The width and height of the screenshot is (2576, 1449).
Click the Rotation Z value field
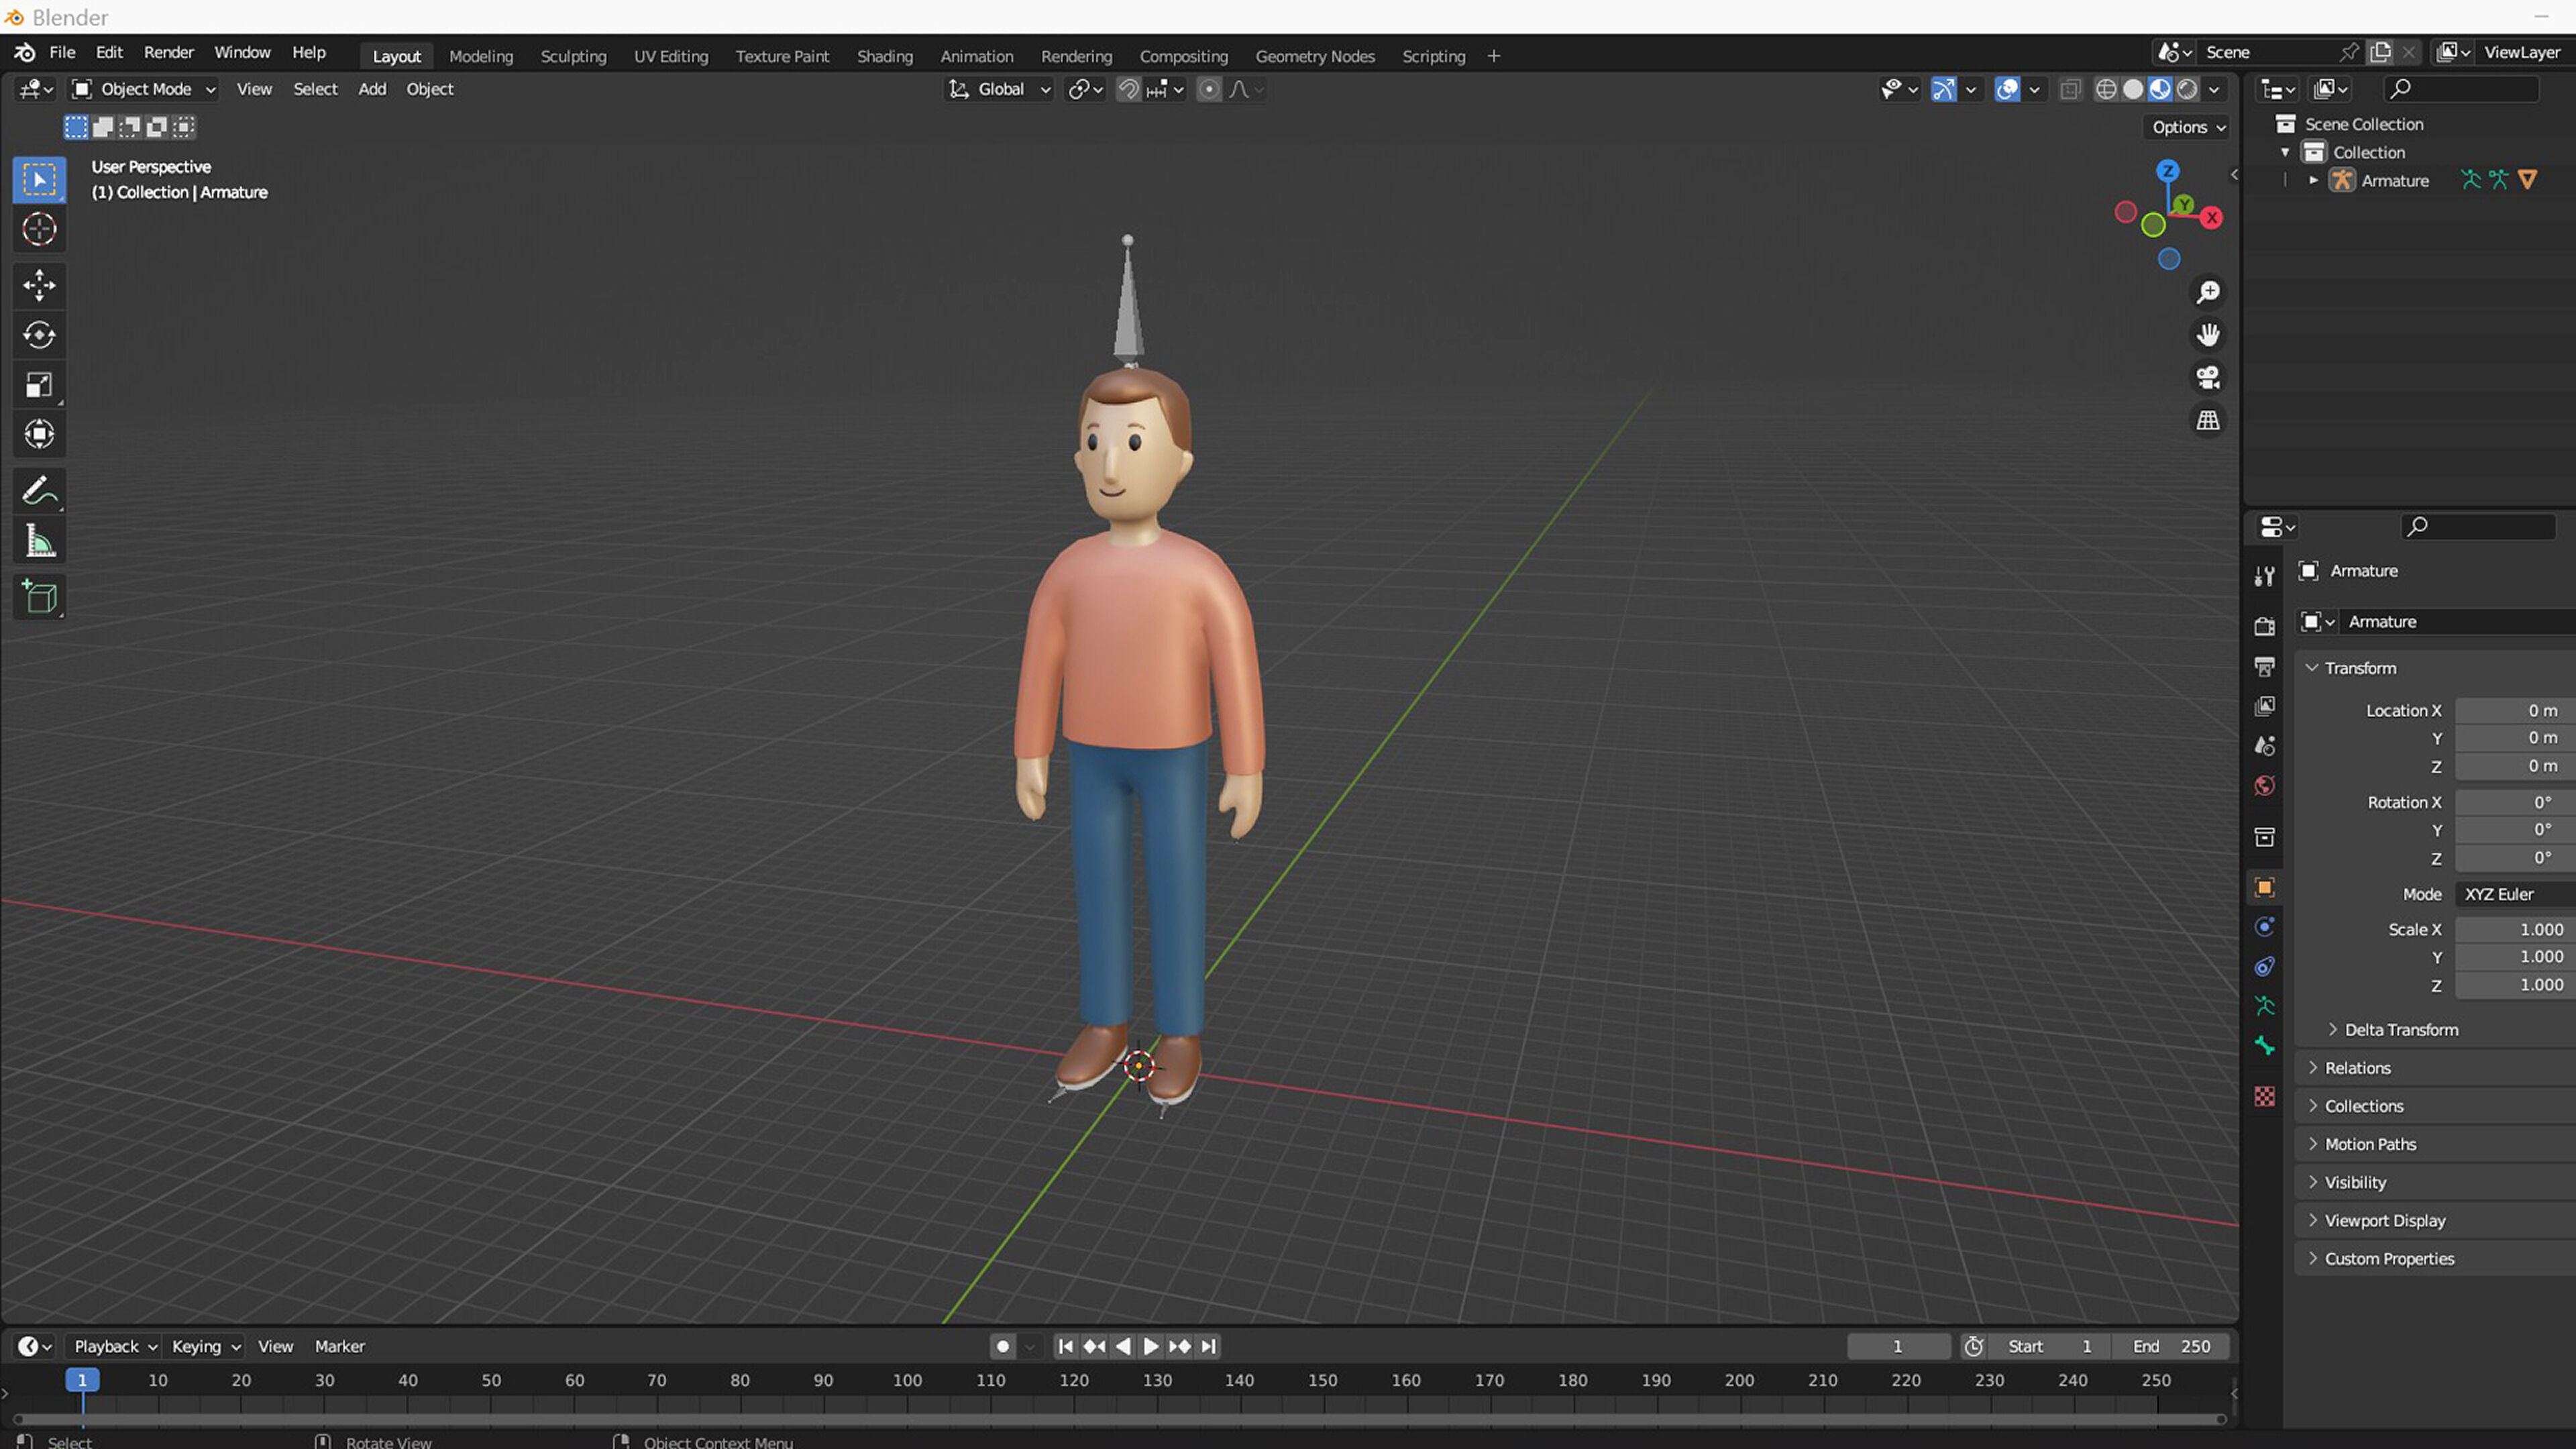click(x=2514, y=858)
